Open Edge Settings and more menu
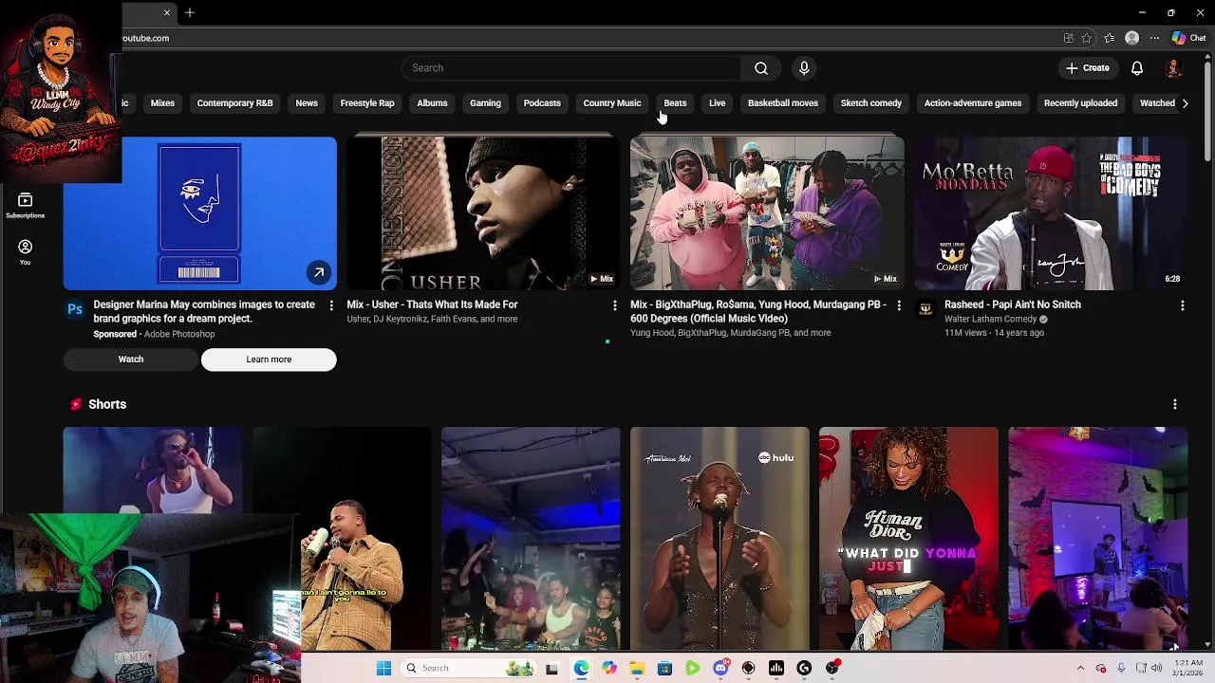 pos(1154,38)
